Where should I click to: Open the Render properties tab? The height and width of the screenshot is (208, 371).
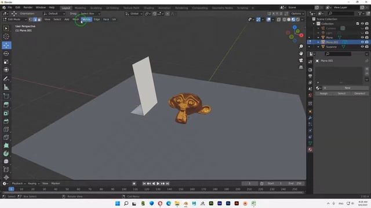(310, 70)
